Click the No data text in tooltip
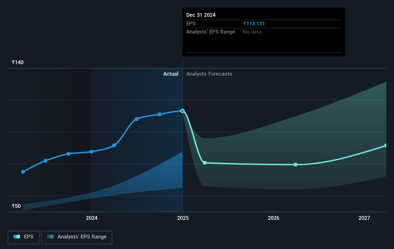394x249 pixels. tap(252, 32)
